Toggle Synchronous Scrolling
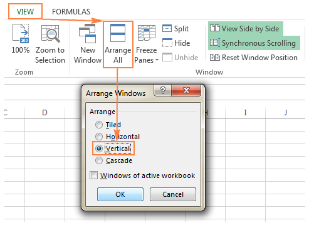The image size is (314, 235). [253, 43]
